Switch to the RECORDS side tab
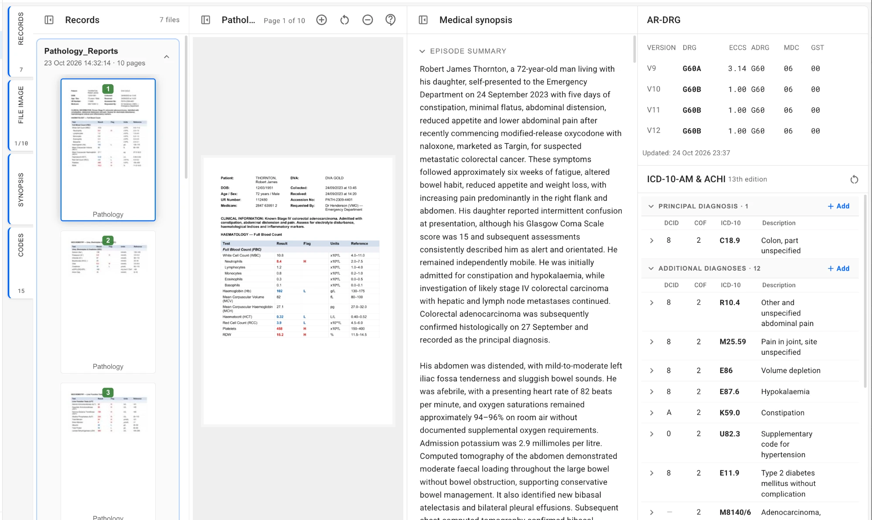This screenshot has width=872, height=520. click(x=20, y=41)
